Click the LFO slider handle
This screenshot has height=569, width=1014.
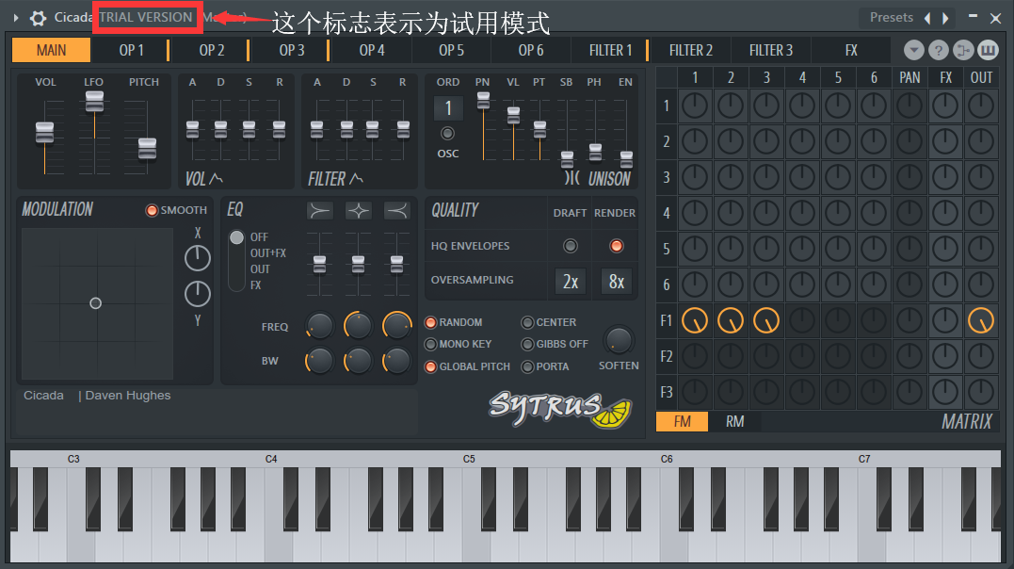(x=94, y=101)
